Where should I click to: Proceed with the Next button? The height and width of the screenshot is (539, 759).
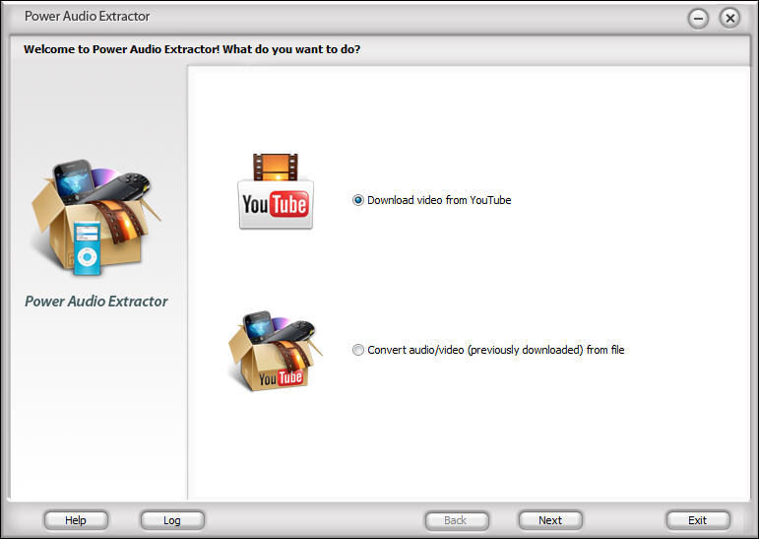[x=550, y=520]
